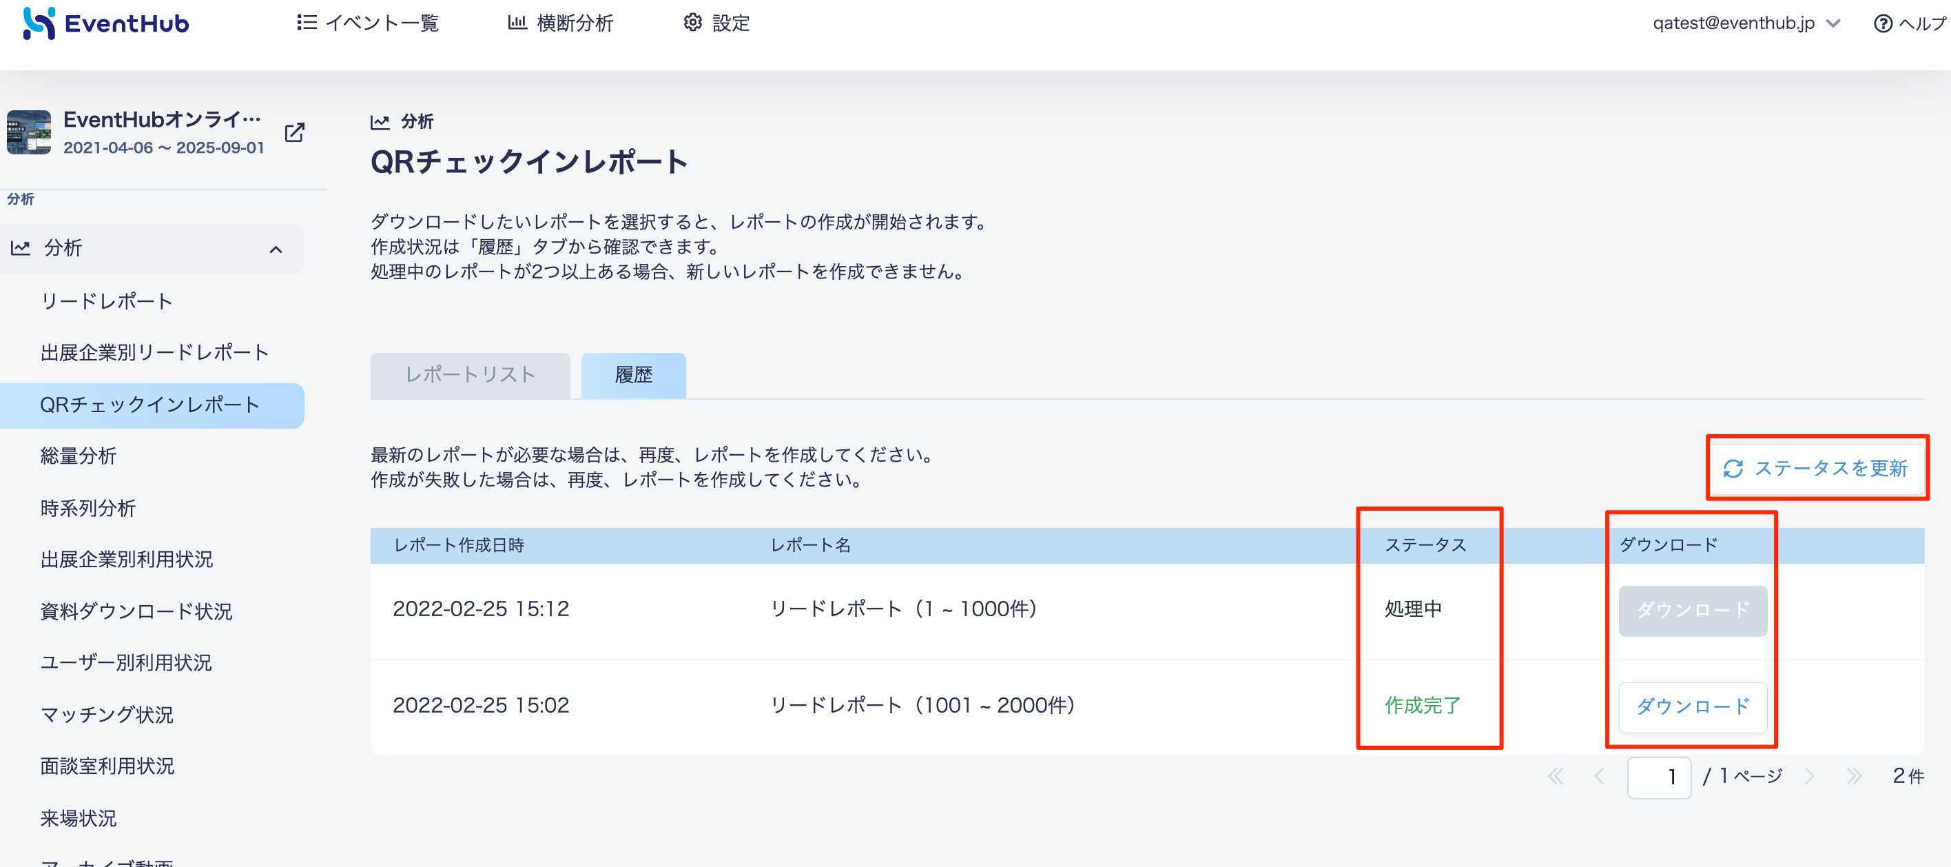
Task: Click the 2022-02-25 15:02 date cell
Action: 481,706
